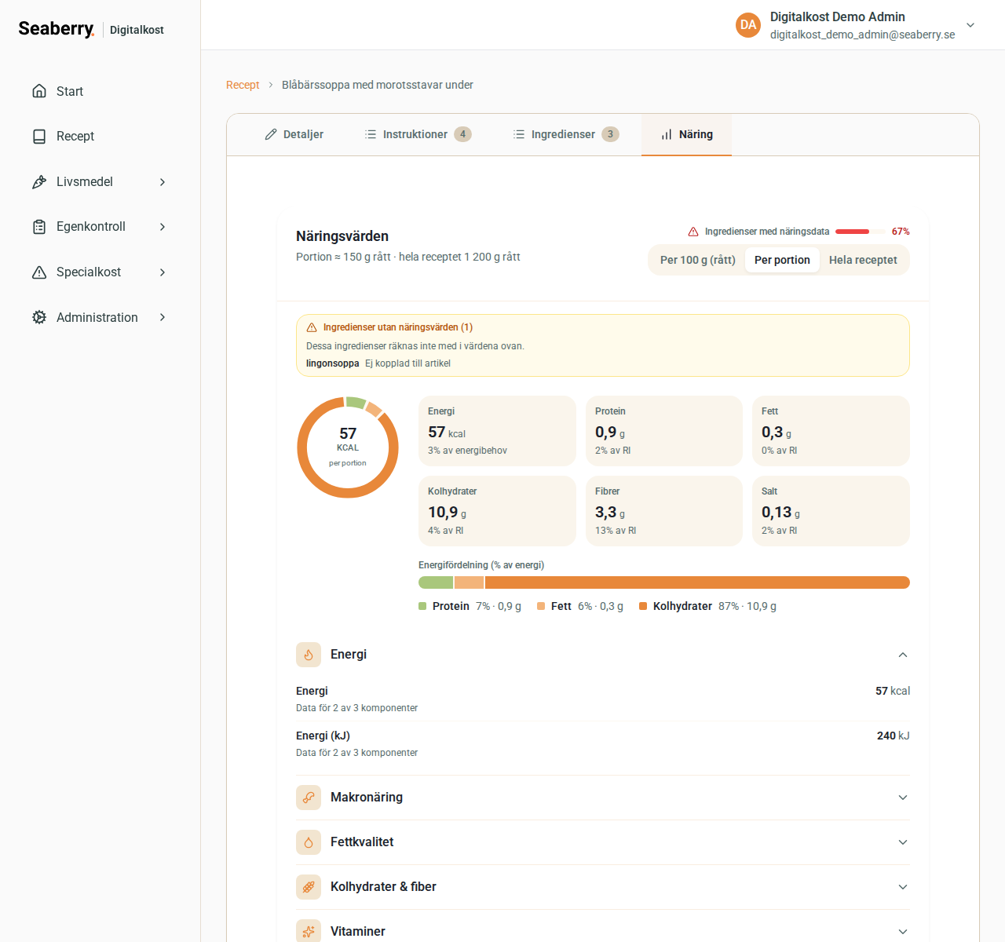Click the DA user avatar
Image resolution: width=1005 pixels, height=942 pixels.
[x=748, y=25]
